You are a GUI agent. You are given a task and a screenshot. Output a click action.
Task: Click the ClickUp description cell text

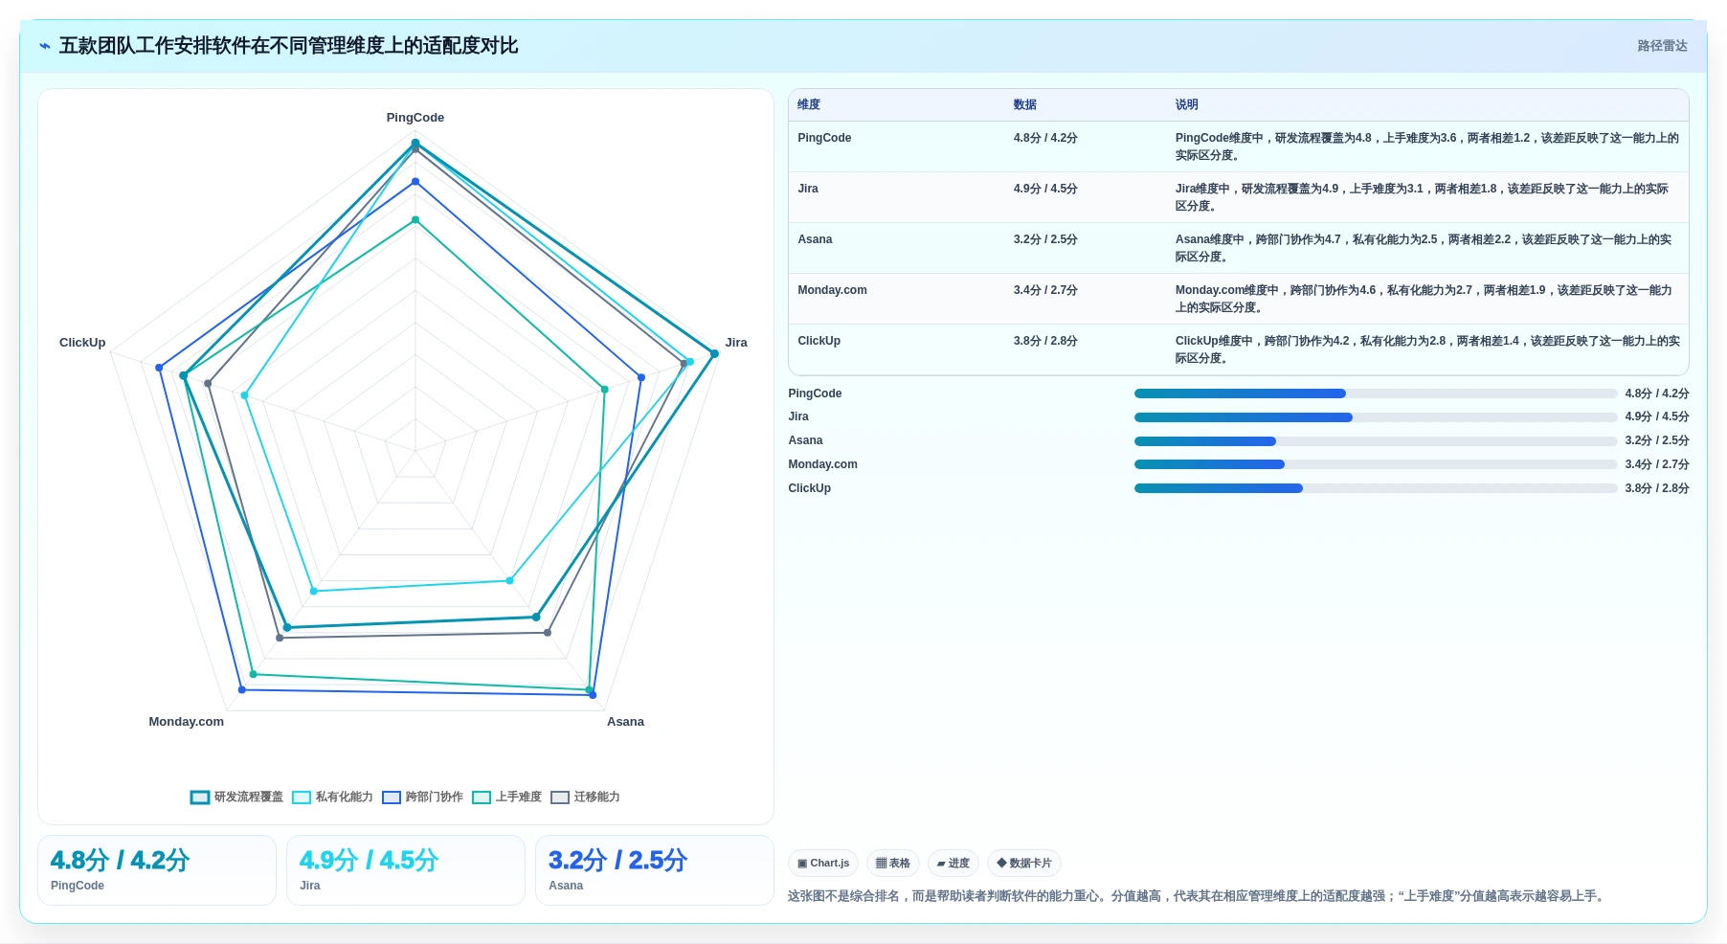(1427, 349)
